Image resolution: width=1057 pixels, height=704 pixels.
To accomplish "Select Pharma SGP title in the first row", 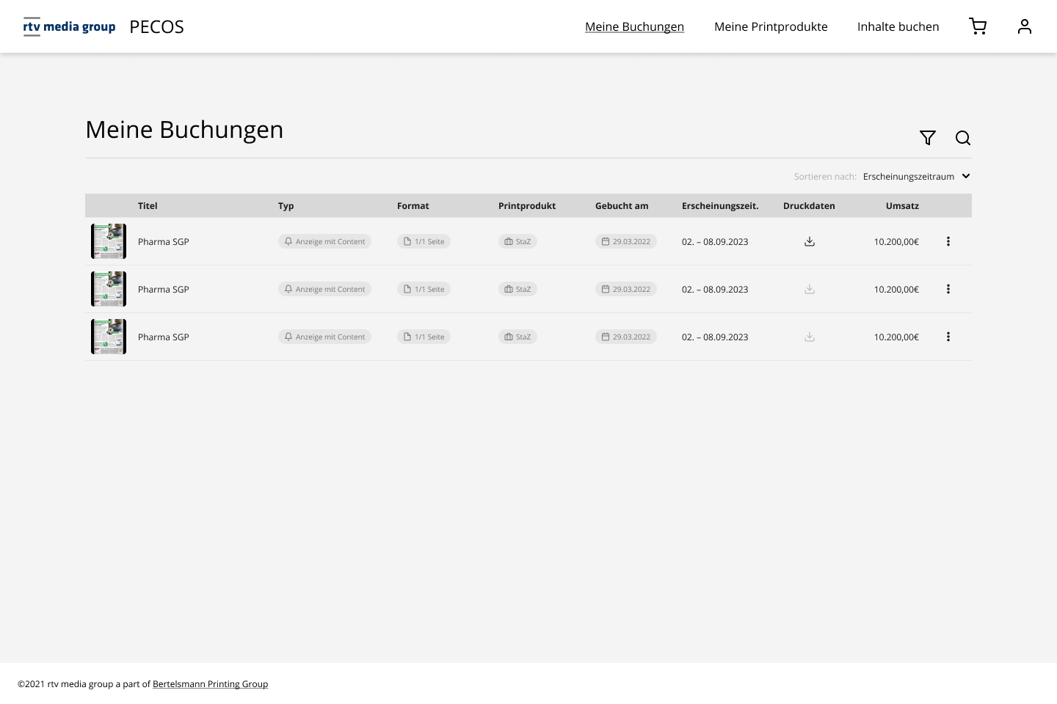I will click(164, 242).
